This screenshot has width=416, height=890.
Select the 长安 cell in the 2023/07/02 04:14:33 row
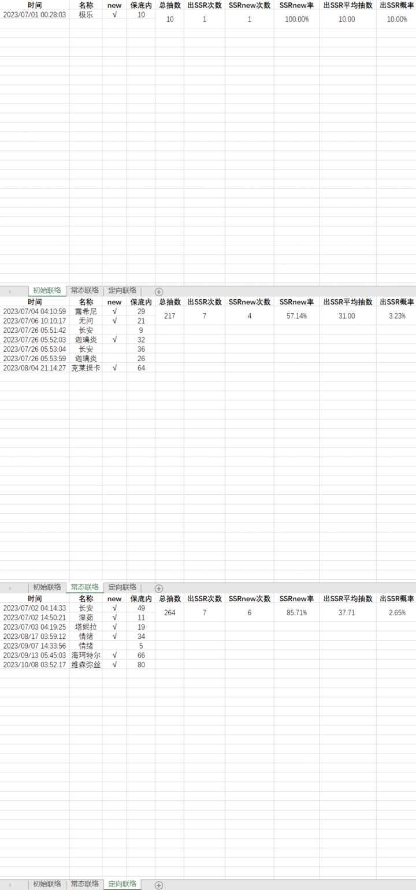[86, 608]
